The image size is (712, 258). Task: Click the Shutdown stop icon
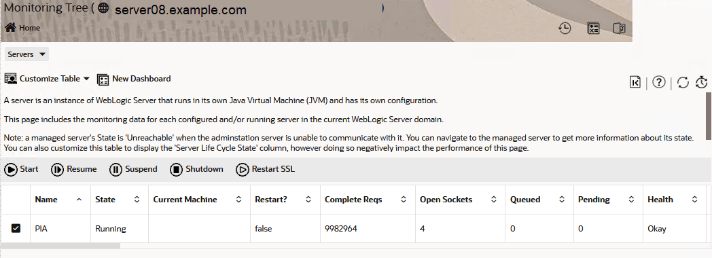click(x=176, y=170)
